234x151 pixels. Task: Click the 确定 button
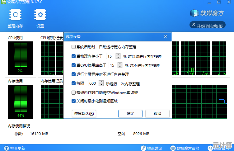click(130, 114)
